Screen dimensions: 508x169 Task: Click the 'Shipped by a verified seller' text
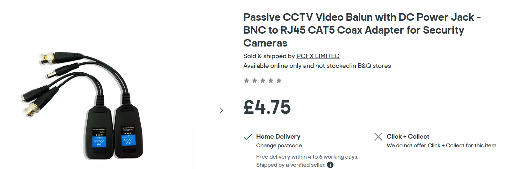coord(291,165)
